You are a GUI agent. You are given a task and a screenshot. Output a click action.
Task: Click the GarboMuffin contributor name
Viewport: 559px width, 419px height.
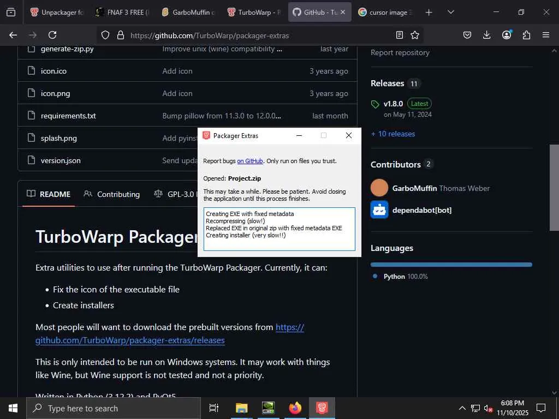point(415,188)
